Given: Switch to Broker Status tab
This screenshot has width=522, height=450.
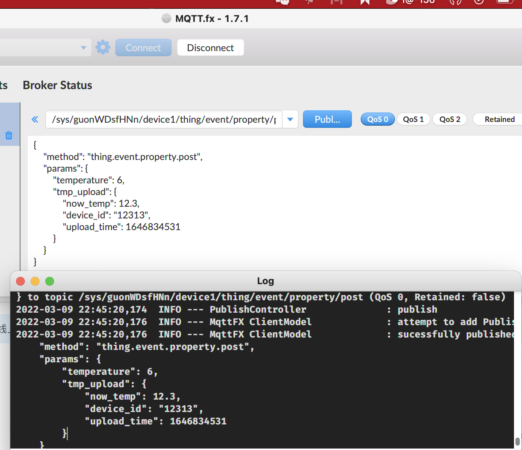Looking at the screenshot, I should pos(57,85).
